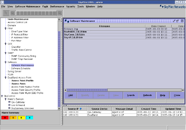186x130 pixels.
Task: Sort by Message Detail column header
Action: (x=124, y=109)
